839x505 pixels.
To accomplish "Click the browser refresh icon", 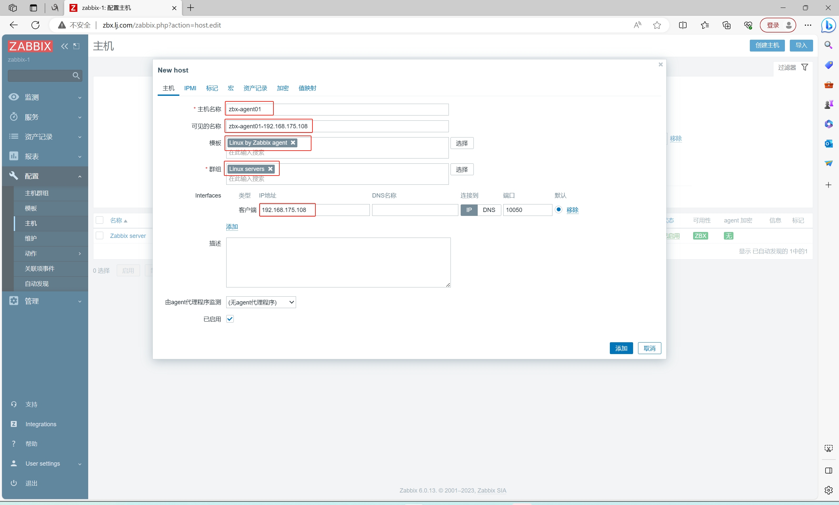I will click(x=35, y=25).
